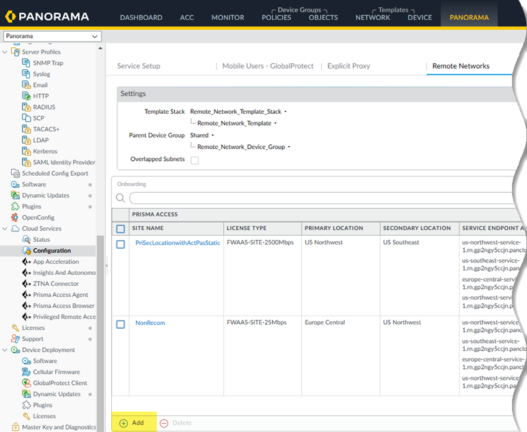Screen dimensions: 527x432
Task: Collapse the Cloud Services tree node
Action: 6,228
